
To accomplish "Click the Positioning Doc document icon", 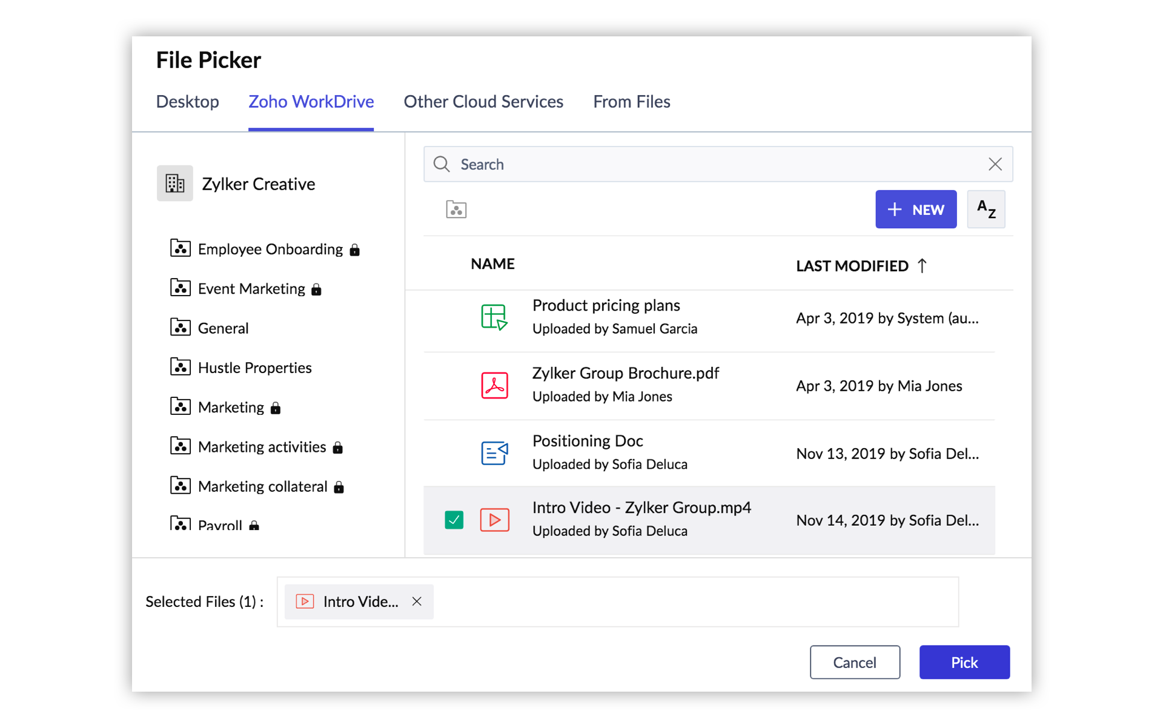I will click(494, 452).
